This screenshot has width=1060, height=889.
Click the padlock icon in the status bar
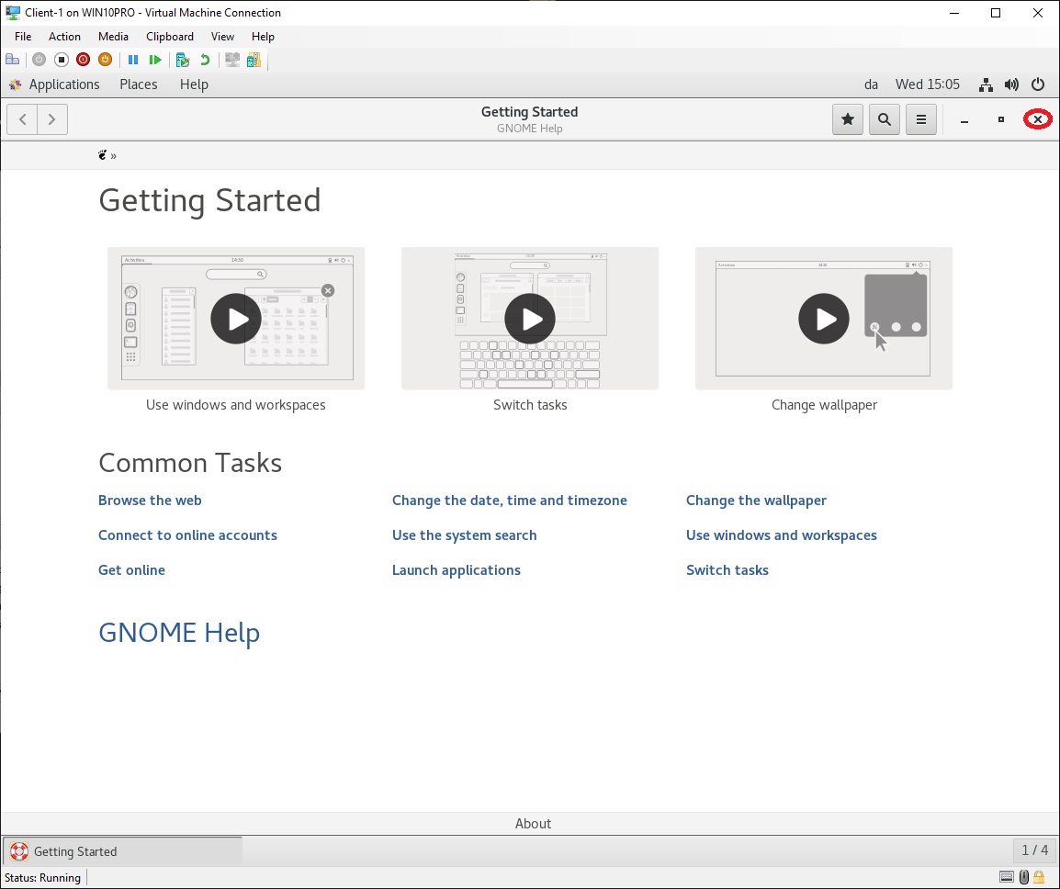click(x=1039, y=877)
